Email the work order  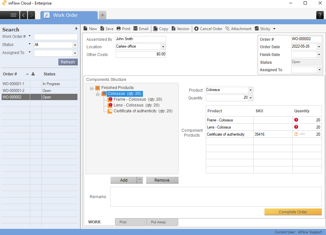[141, 29]
